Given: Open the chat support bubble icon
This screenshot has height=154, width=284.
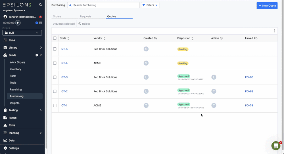Looking at the screenshot, I should [276, 145].
